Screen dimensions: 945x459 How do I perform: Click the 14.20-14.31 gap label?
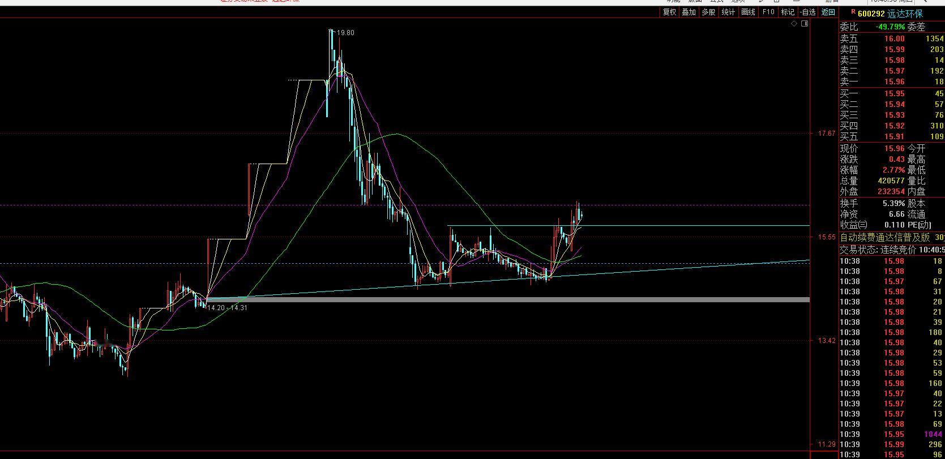tap(228, 308)
